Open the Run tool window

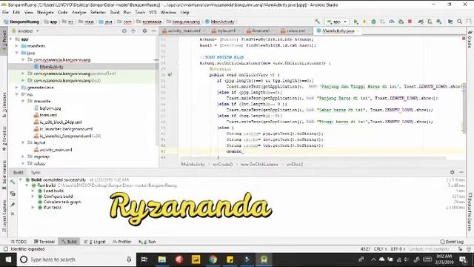click(147, 242)
